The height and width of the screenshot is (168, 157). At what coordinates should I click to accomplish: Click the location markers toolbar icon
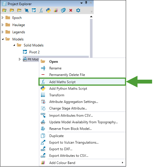63,11
